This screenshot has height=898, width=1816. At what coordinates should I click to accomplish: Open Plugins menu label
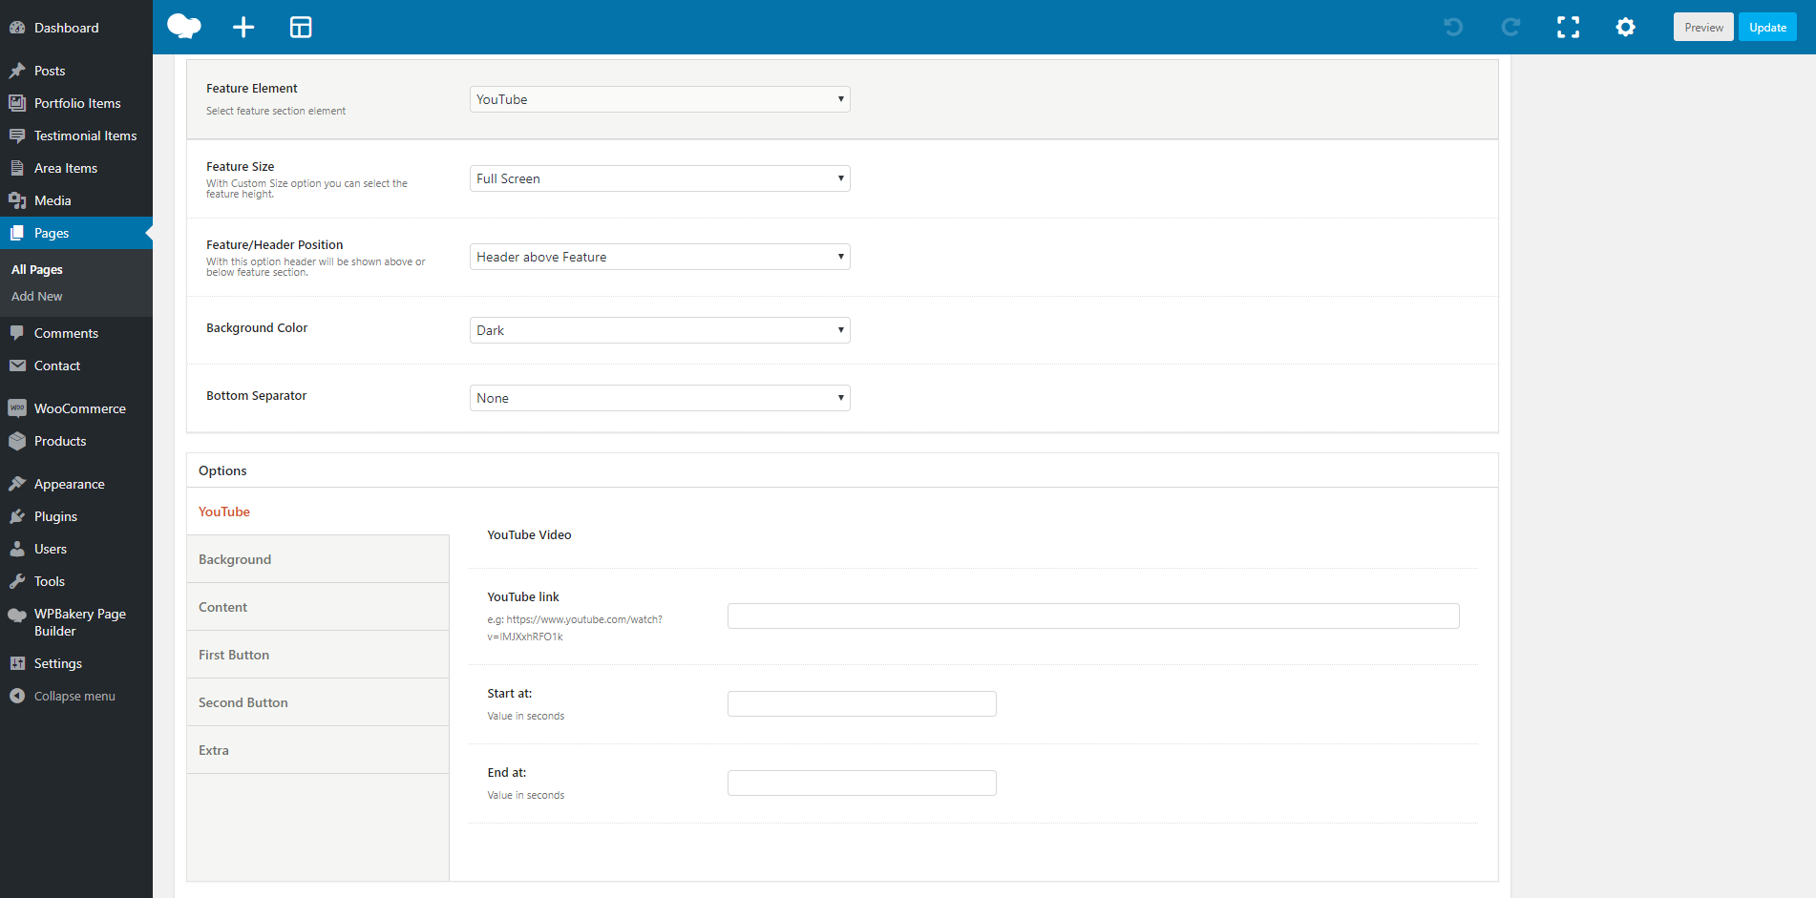pos(55,516)
